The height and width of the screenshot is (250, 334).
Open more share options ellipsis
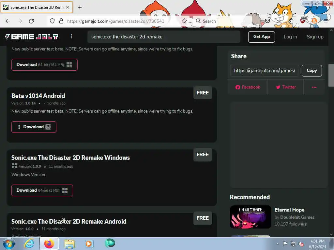(314, 87)
